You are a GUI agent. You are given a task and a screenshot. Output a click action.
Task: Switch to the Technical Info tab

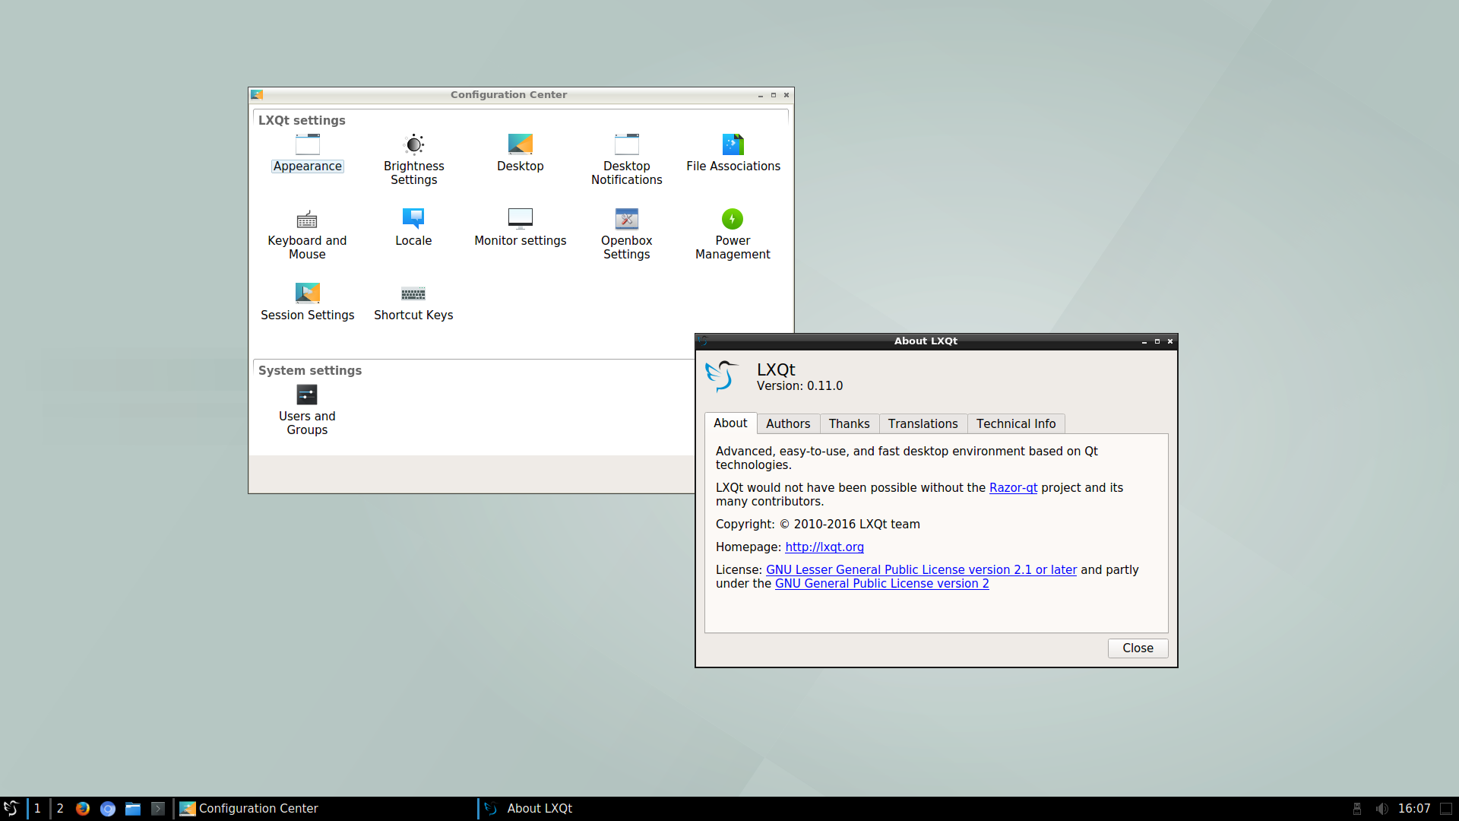1016,423
